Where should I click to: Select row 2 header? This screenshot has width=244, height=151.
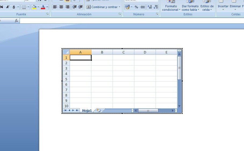(x=66, y=63)
